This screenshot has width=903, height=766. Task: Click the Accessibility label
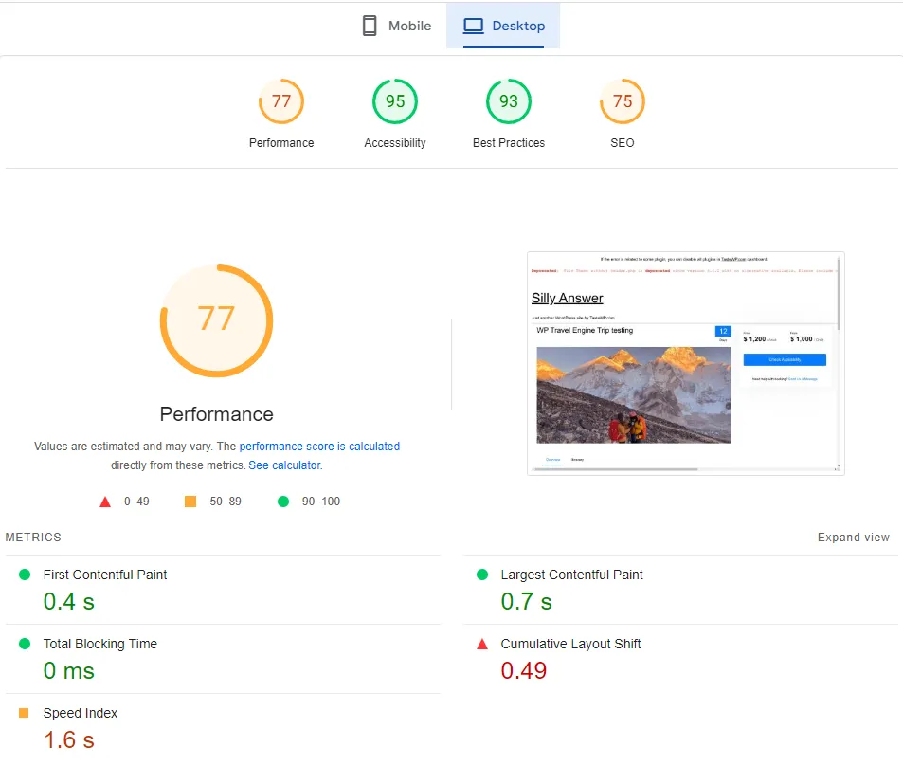pos(395,143)
